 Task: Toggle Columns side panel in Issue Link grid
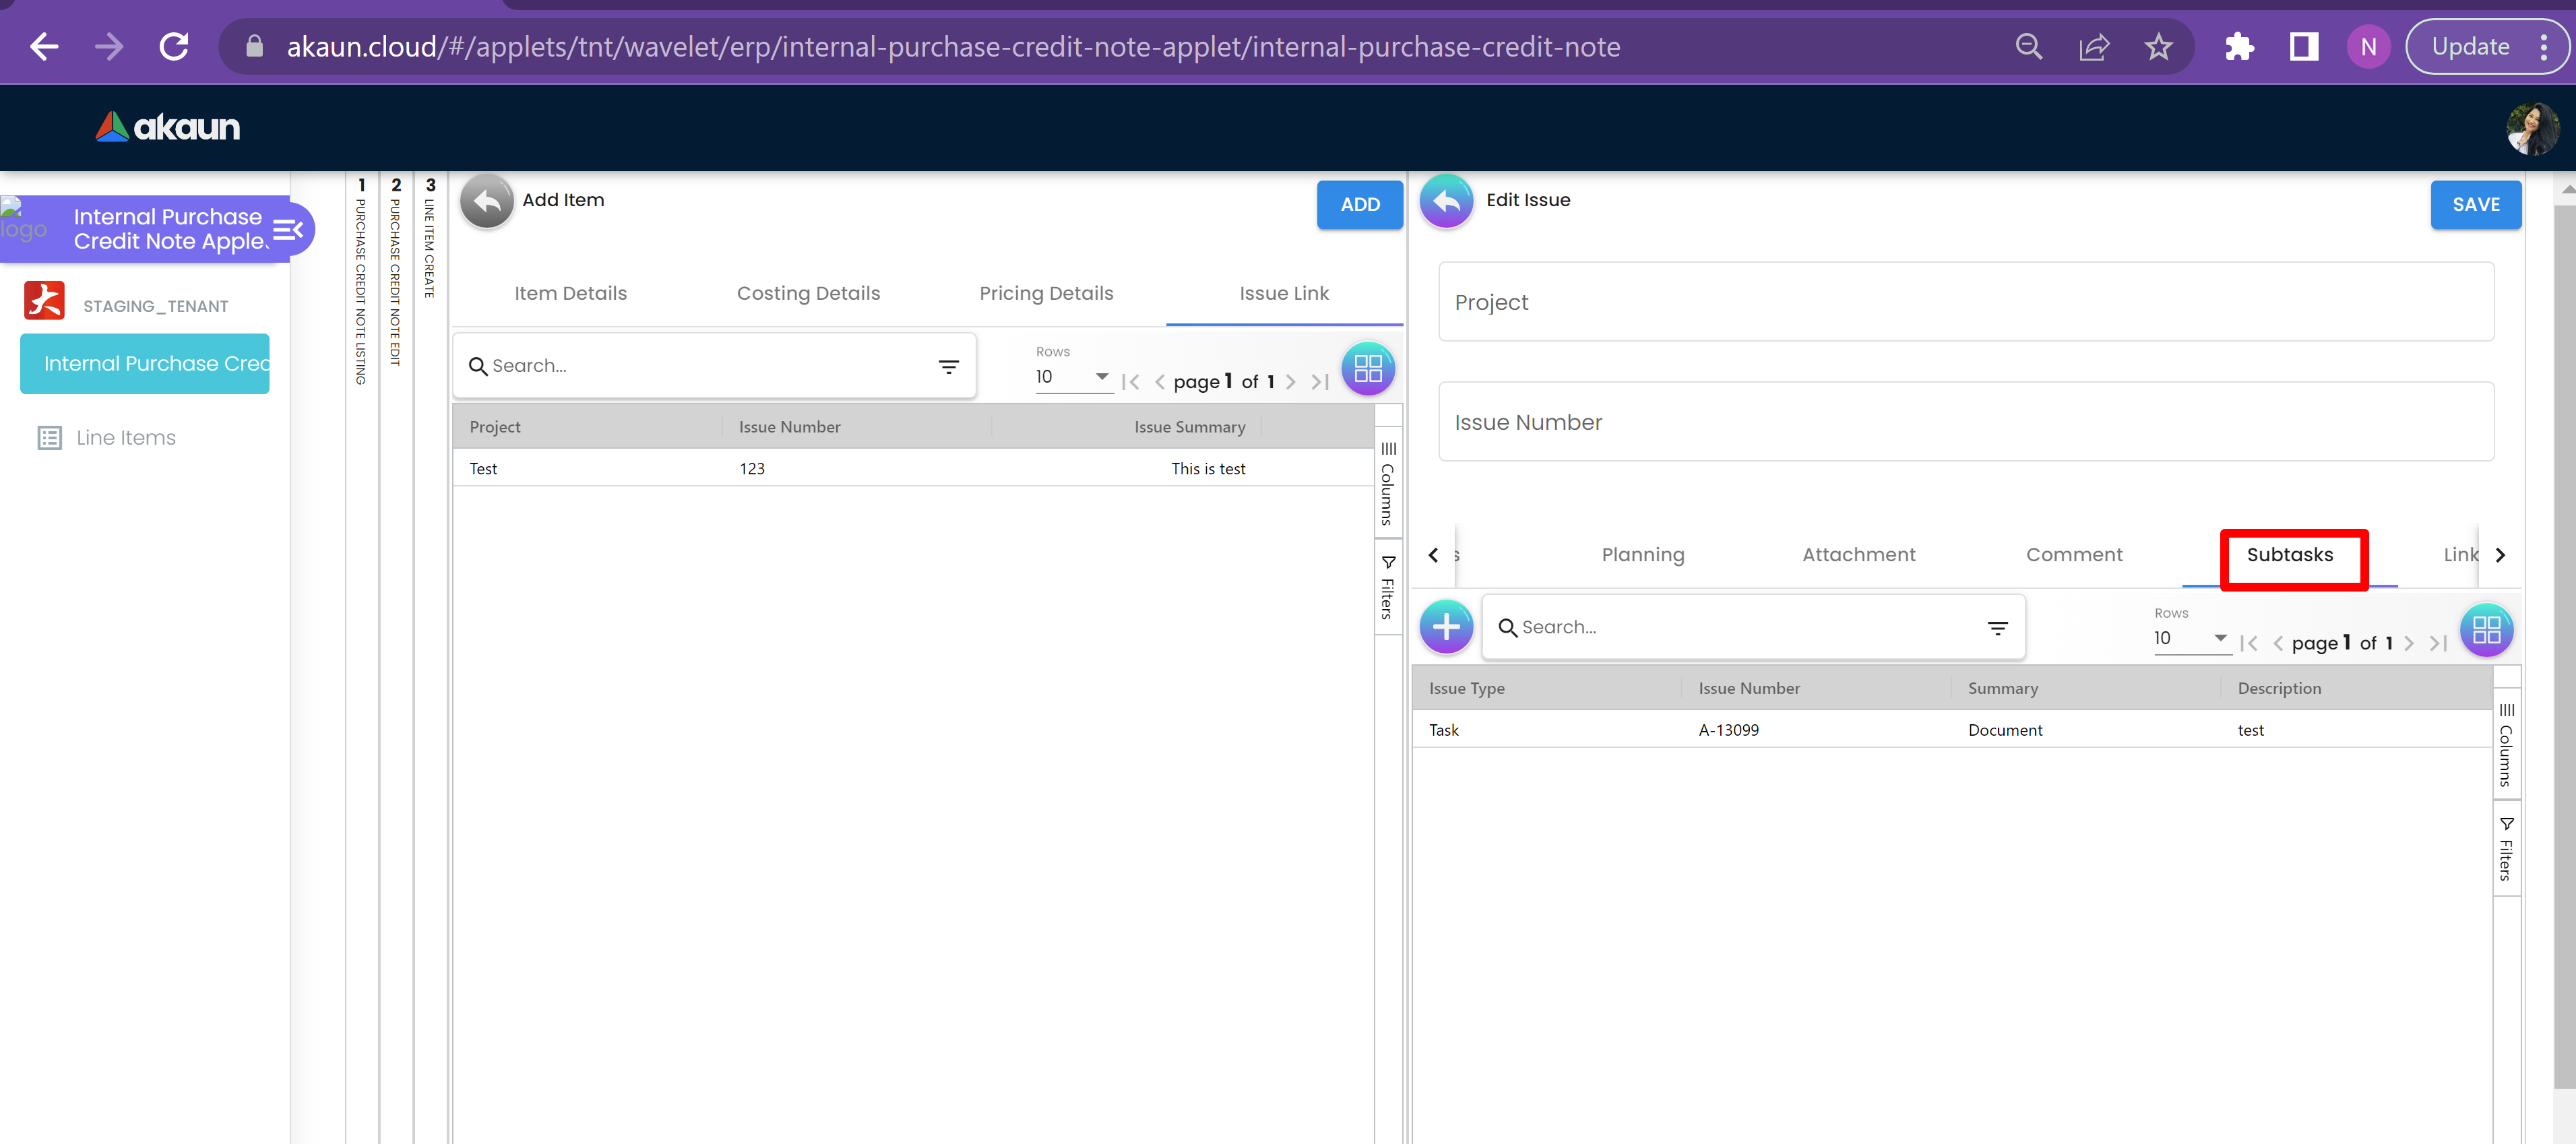click(1388, 484)
